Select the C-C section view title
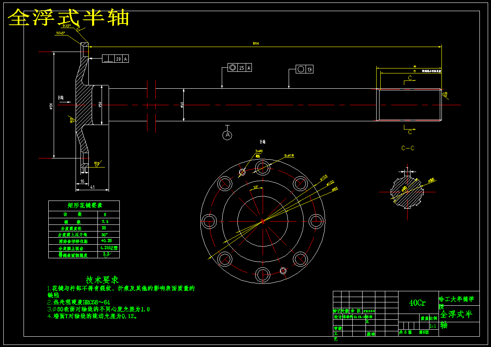Viewport: 491px width, 347px height. click(408, 148)
